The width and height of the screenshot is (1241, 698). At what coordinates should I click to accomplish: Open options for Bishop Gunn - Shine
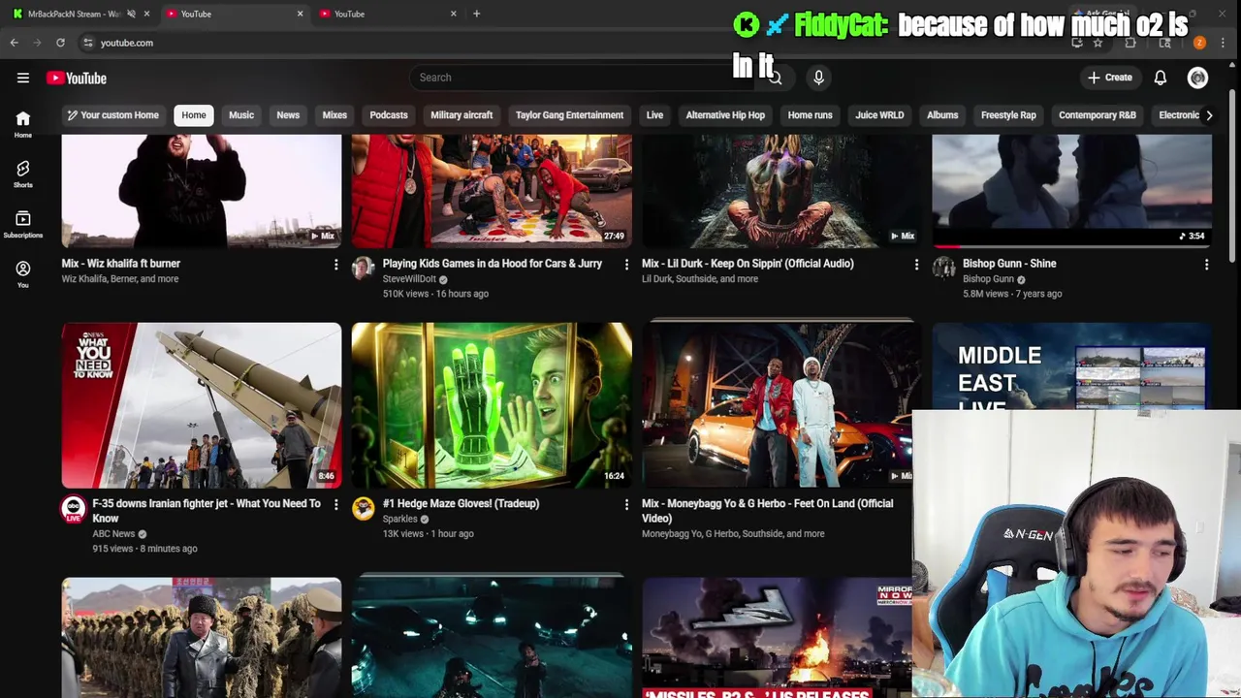(x=1206, y=264)
